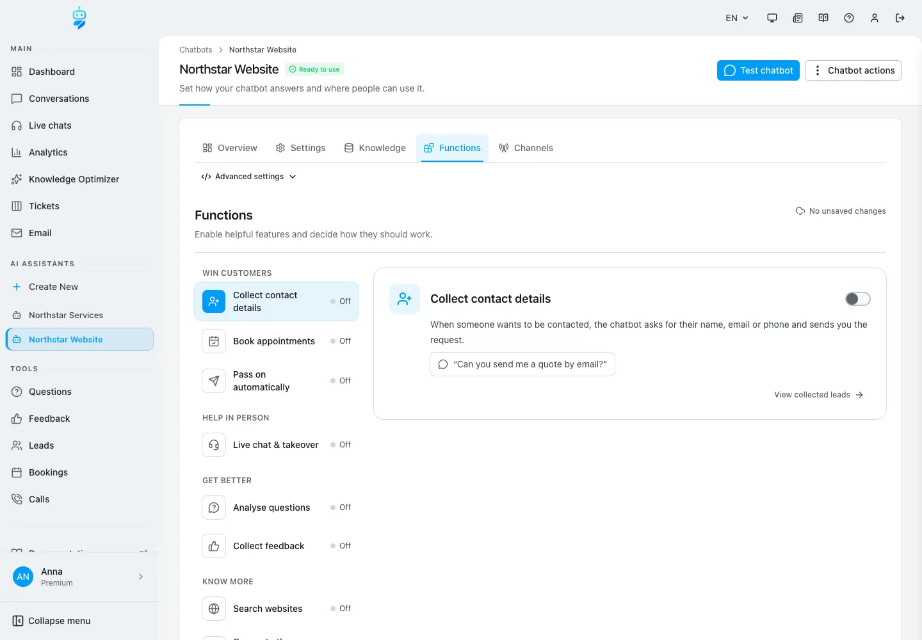The width and height of the screenshot is (922, 640).
Task: Click the globe icon for Search websites
Action: [x=214, y=609]
